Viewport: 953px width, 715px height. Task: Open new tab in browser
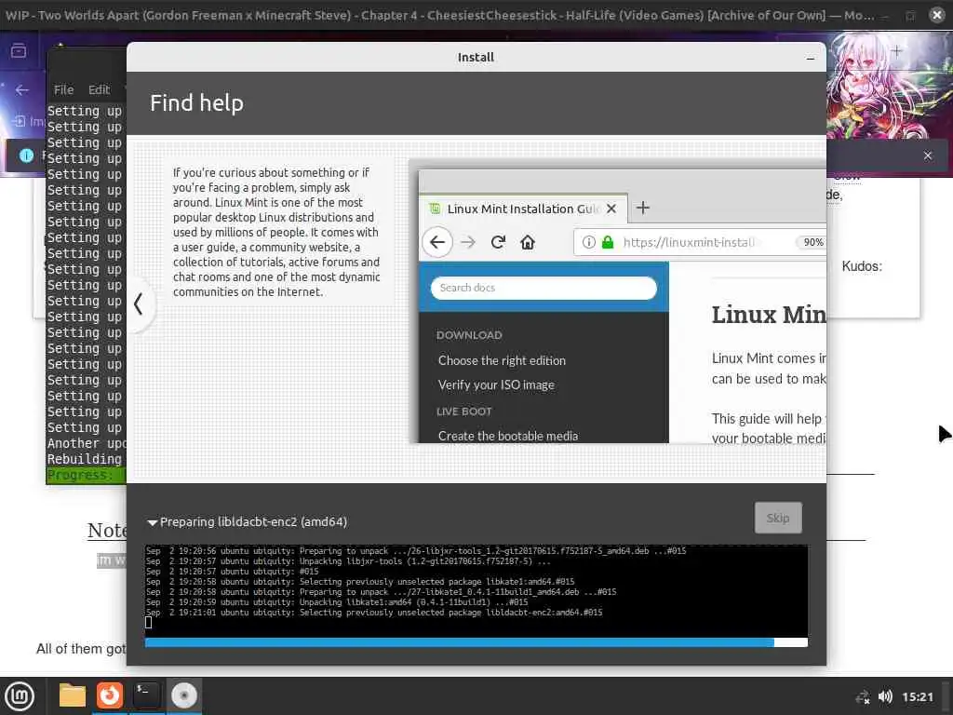click(896, 52)
